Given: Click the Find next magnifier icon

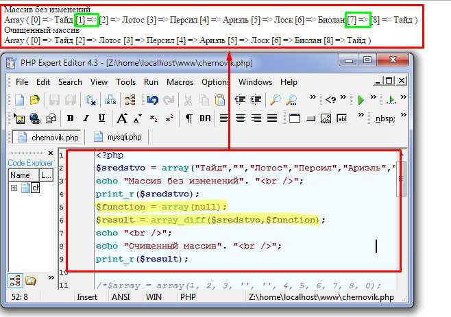Looking at the screenshot, I should click(x=292, y=100).
